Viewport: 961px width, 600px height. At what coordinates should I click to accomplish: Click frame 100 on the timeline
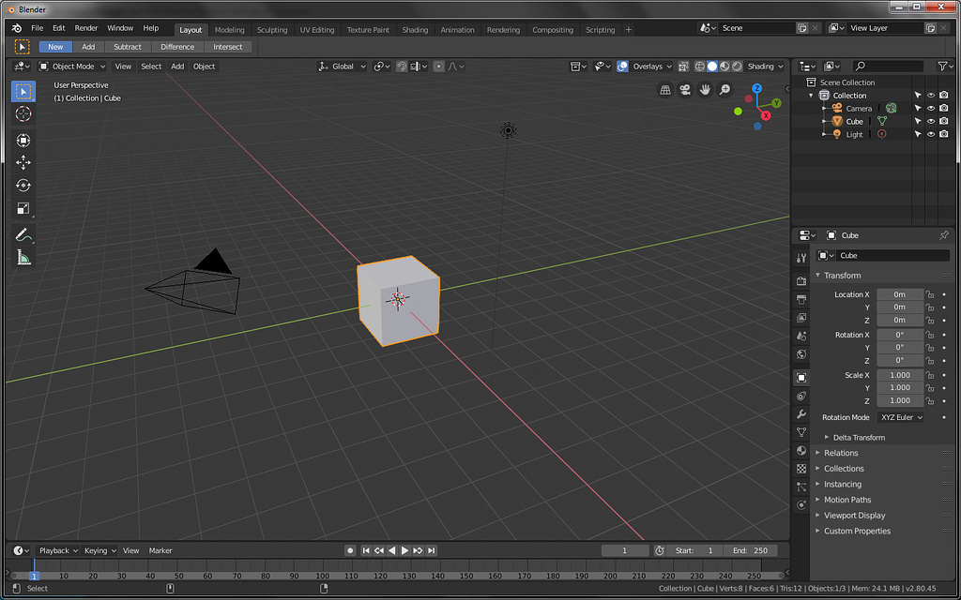click(323, 576)
